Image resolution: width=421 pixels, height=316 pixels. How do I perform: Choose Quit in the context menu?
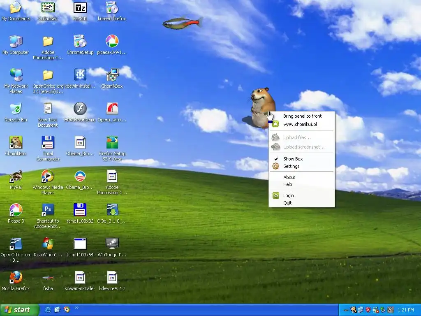(301, 203)
